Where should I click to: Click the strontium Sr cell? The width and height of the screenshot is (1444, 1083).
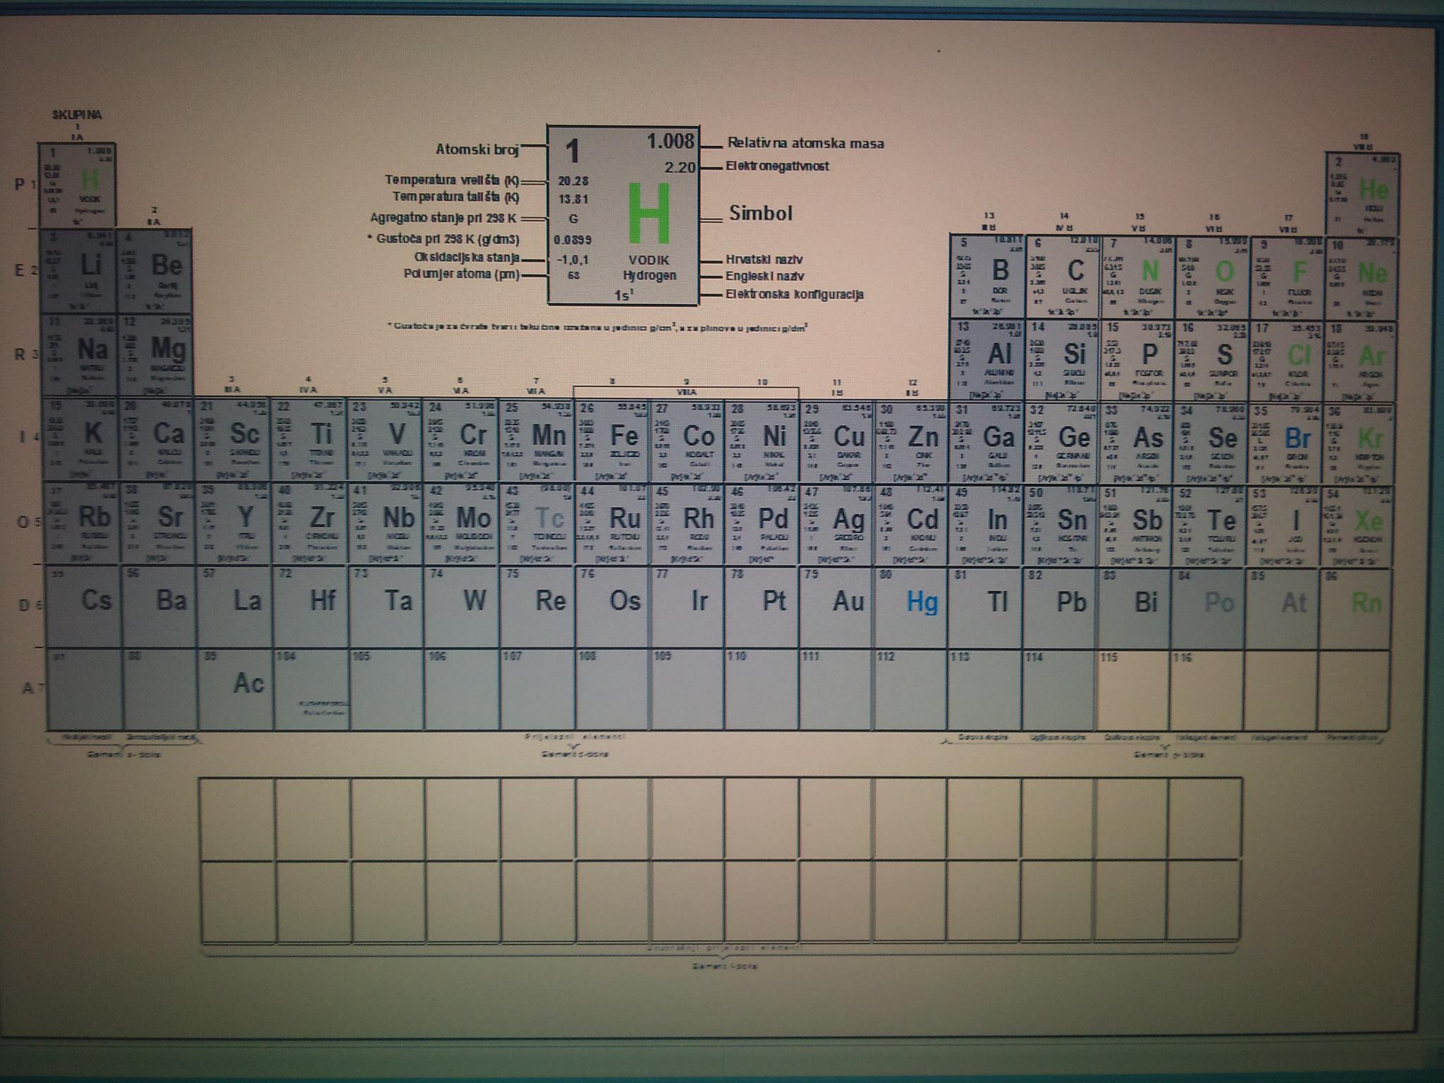159,523
